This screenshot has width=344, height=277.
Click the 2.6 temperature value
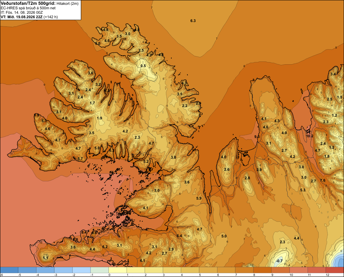click(x=227, y=169)
